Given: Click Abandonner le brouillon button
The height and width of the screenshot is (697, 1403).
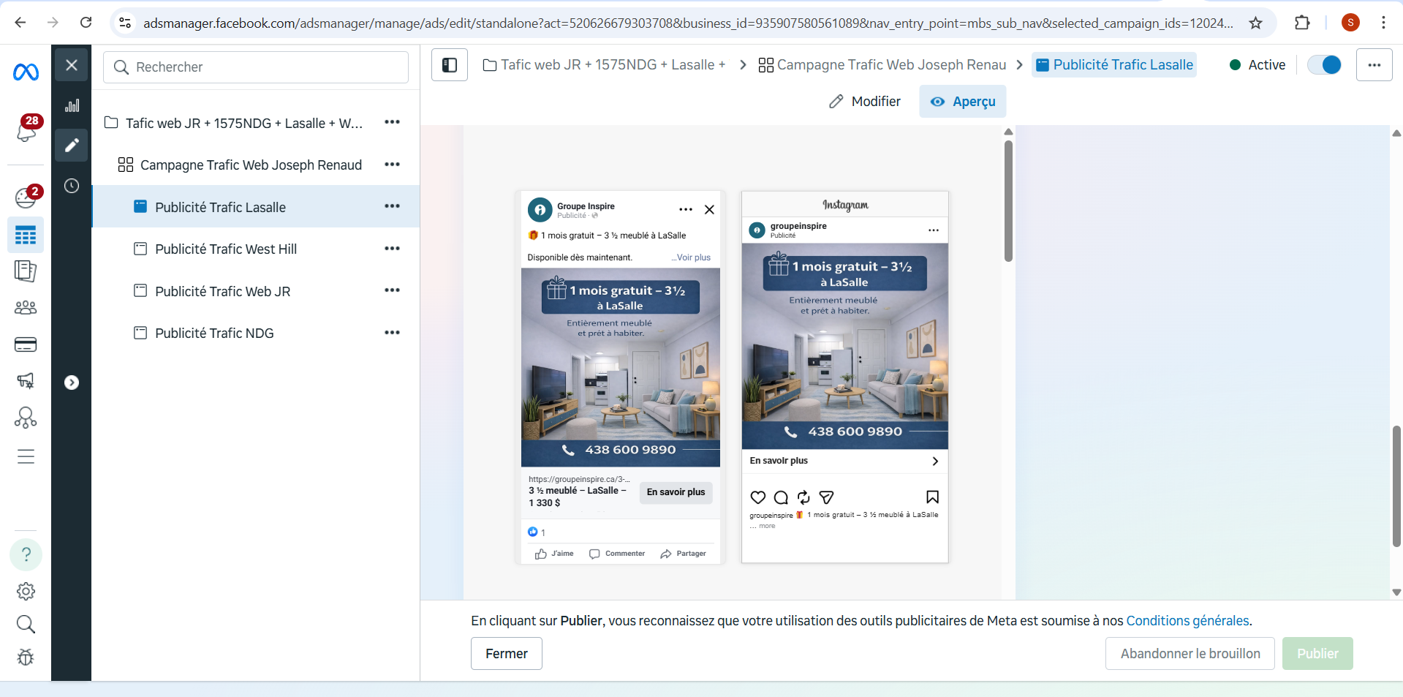Looking at the screenshot, I should [1190, 654].
